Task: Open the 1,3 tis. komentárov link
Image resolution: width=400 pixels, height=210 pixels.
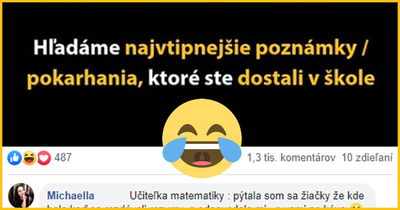Action: tap(291, 158)
